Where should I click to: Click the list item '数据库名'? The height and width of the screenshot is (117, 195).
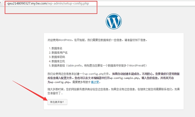pos(57,48)
